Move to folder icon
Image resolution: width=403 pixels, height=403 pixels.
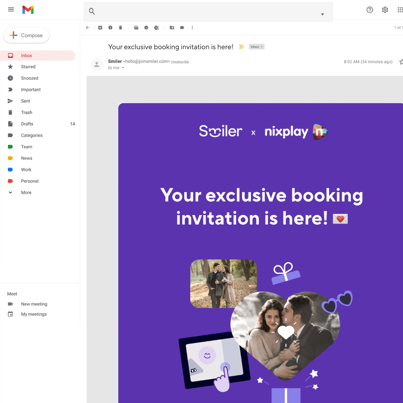click(x=172, y=28)
